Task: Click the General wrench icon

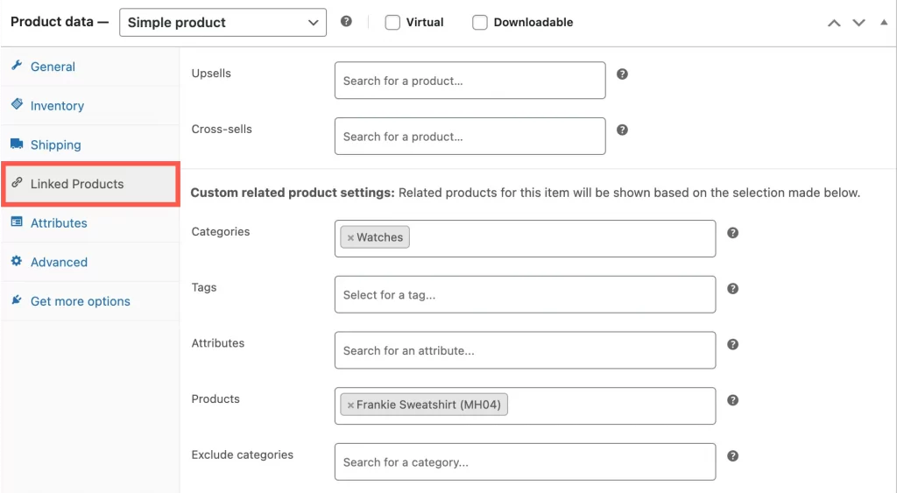Action: (17, 65)
